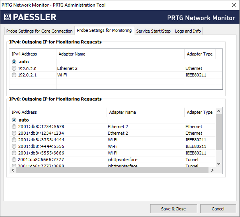Open the Logs and Info tab

(188, 31)
